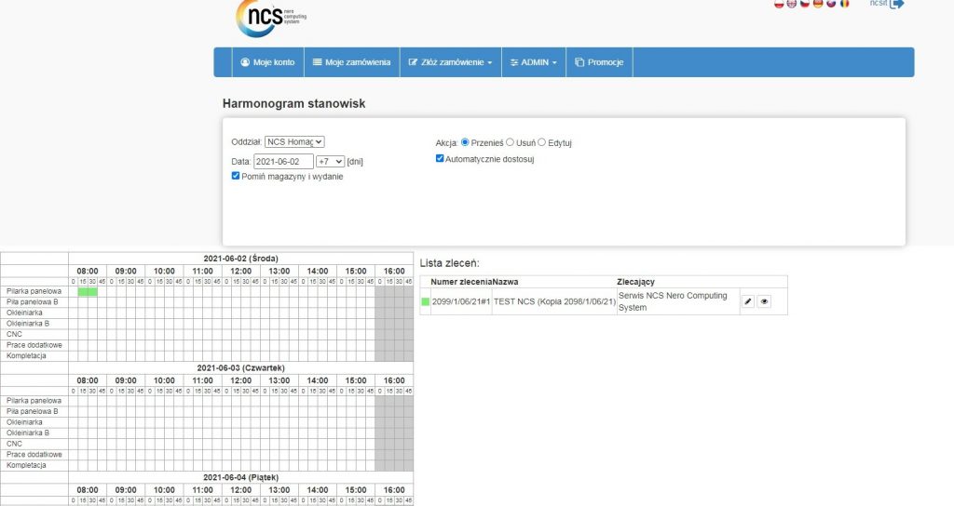Screen dimensions: 954x506
Task: Switch language using the Polish flag
Action: click(779, 4)
